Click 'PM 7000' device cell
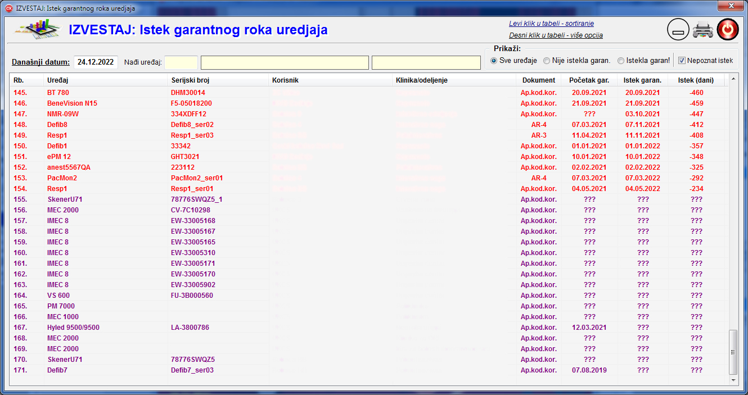The height and width of the screenshot is (395, 748). (x=61, y=306)
